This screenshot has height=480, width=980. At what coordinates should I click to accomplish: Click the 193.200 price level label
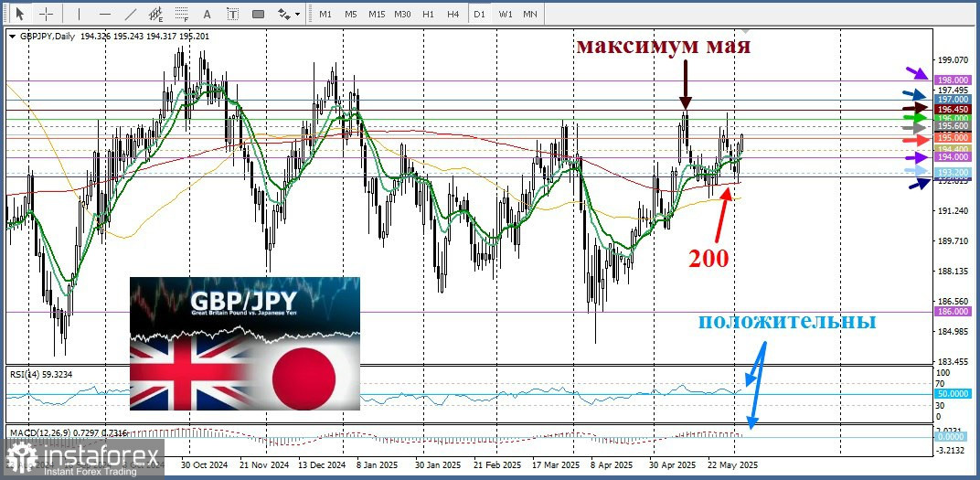point(953,172)
